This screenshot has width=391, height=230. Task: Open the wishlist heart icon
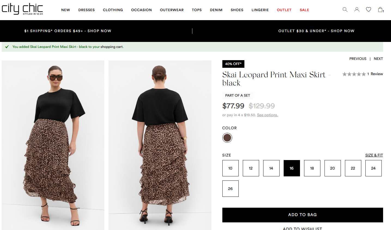pyautogui.click(x=368, y=10)
